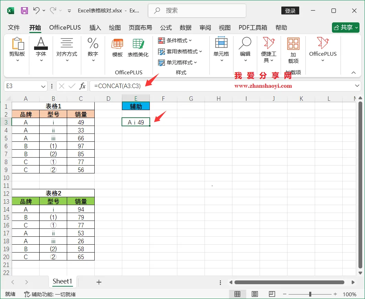This screenshot has height=299, width=365.
Task: Click the zoom slider handle
Action: click(310, 294)
